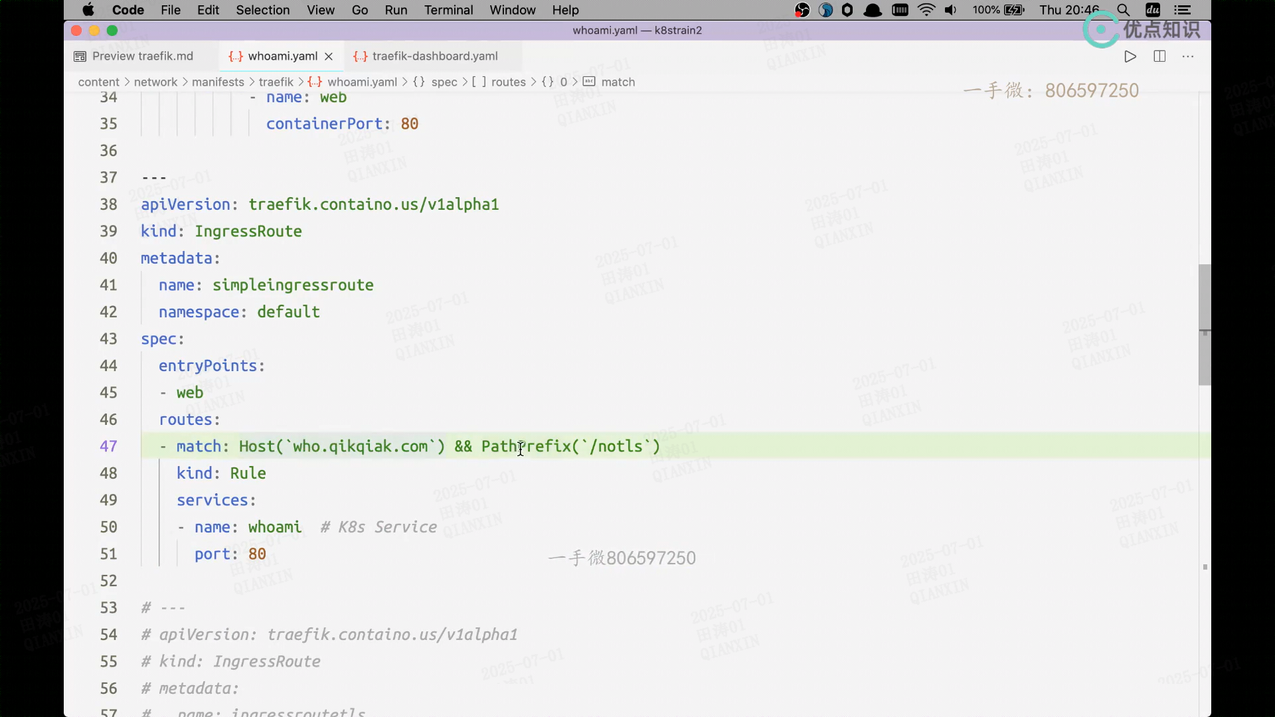1275x717 pixels.
Task: Open the Terminal menu
Action: pos(448,10)
